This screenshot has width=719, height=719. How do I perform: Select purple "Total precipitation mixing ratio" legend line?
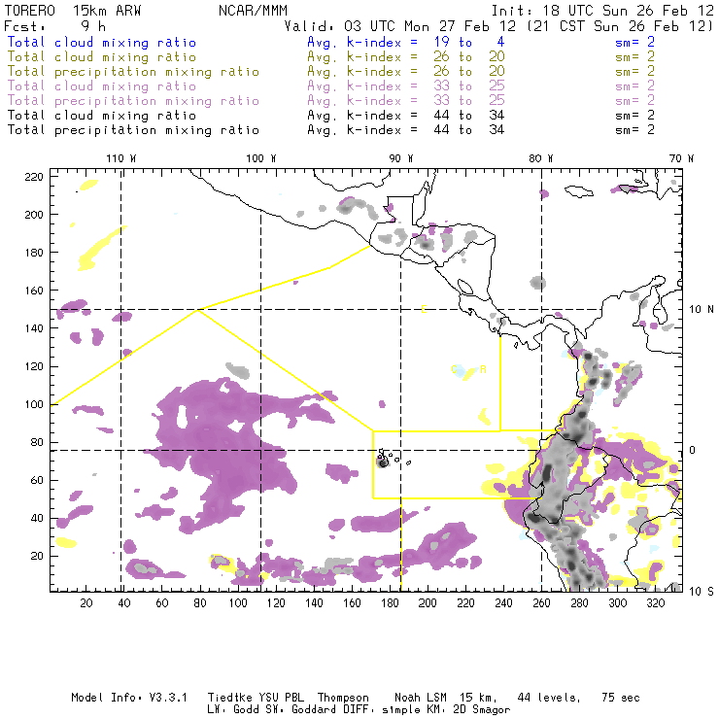coord(133,101)
